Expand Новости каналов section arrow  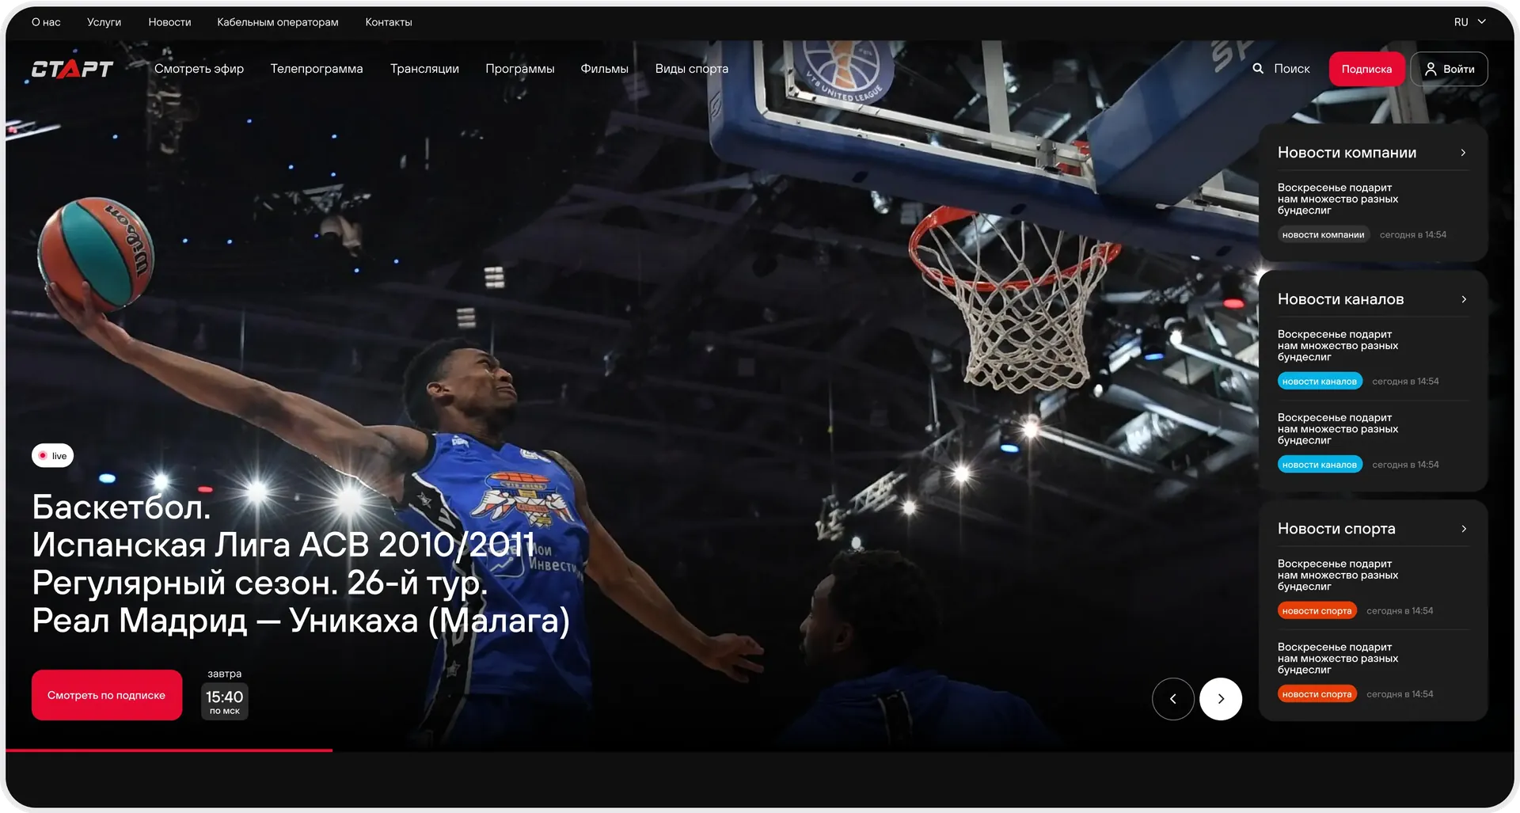(1464, 299)
